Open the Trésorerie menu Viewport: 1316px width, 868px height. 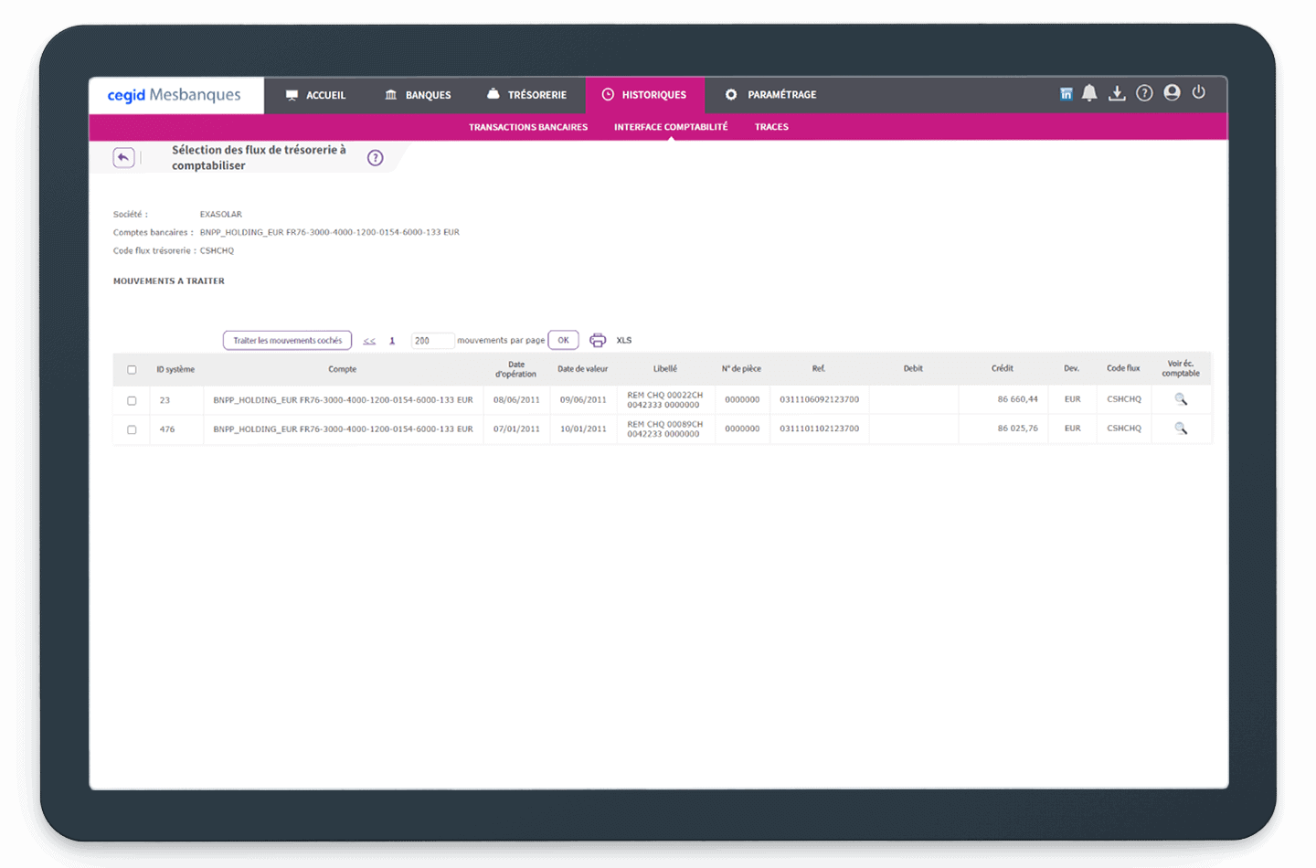click(x=526, y=95)
